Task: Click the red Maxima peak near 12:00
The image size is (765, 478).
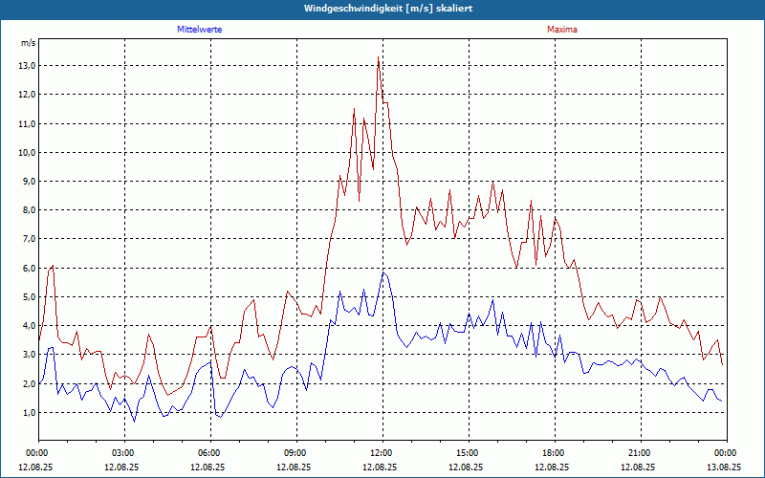Action: tap(378, 57)
